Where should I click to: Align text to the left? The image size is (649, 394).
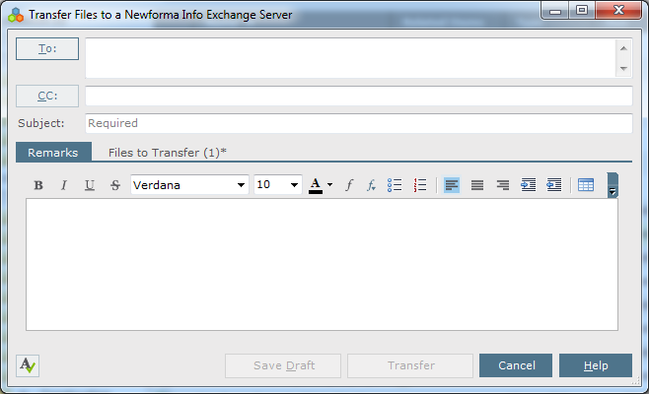452,185
